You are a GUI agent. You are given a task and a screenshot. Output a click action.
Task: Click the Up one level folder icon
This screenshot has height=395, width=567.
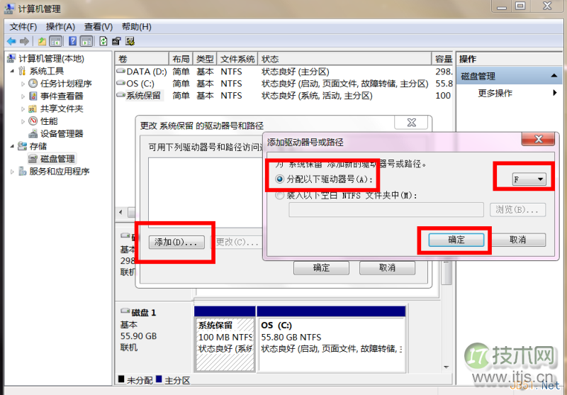click(42, 42)
